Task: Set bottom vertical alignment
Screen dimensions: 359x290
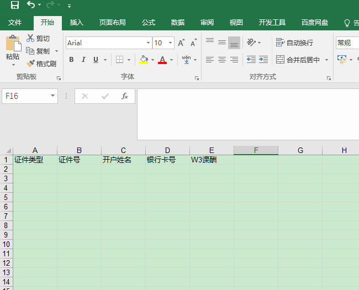Action: [x=234, y=43]
